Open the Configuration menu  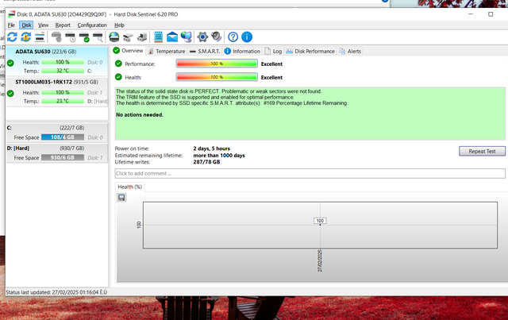[x=91, y=25]
